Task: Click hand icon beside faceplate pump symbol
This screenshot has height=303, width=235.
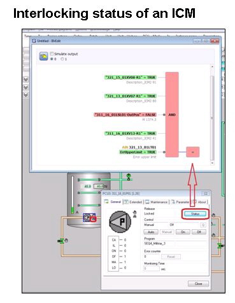Action: pos(134,212)
